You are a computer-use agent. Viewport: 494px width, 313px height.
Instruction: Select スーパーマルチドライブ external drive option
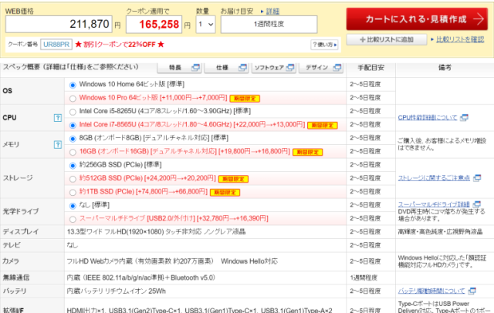click(x=73, y=219)
